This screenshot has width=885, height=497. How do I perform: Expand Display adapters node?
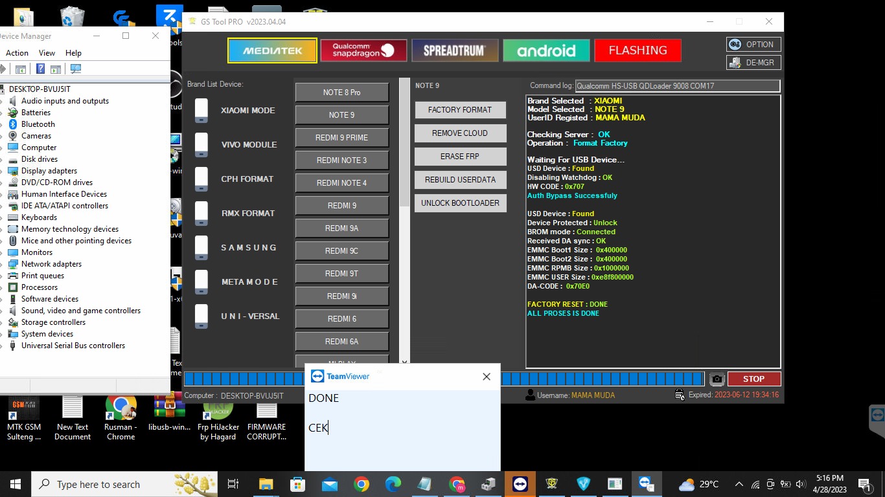(2, 171)
